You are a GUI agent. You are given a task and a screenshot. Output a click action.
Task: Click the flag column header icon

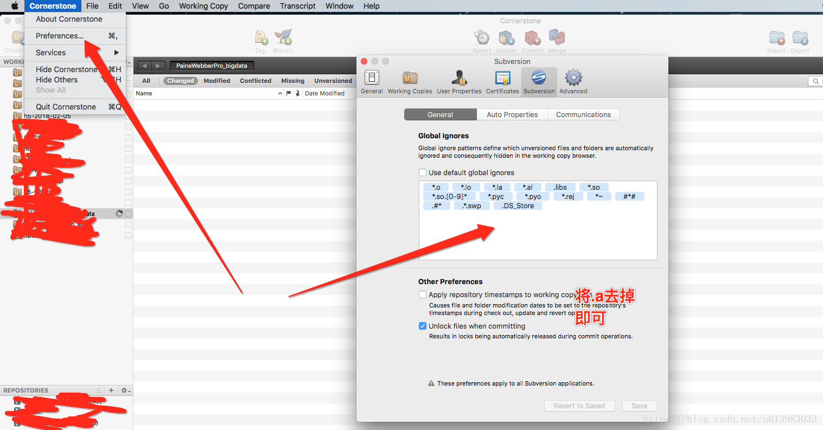click(289, 93)
